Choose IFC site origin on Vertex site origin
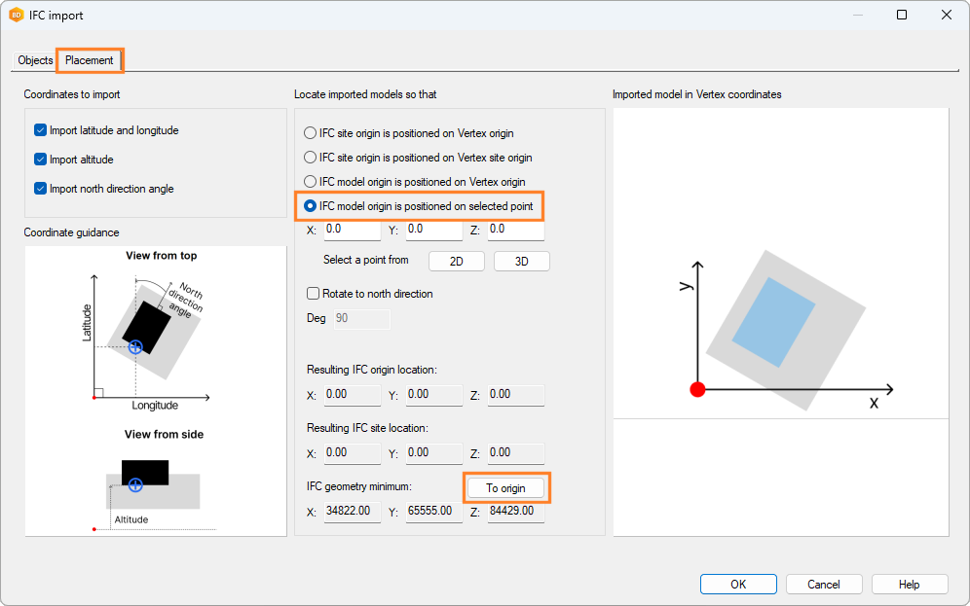 click(311, 158)
